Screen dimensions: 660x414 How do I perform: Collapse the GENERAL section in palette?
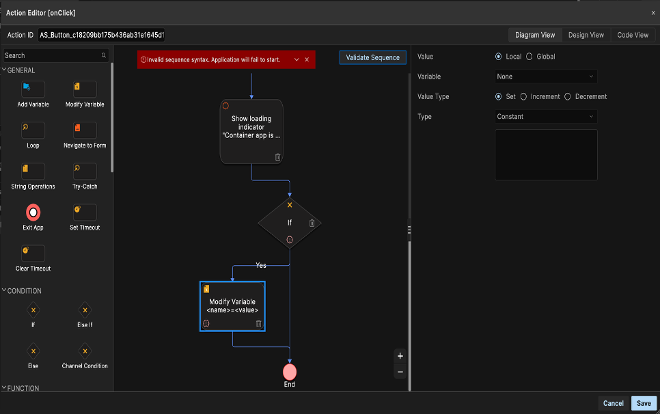5,70
